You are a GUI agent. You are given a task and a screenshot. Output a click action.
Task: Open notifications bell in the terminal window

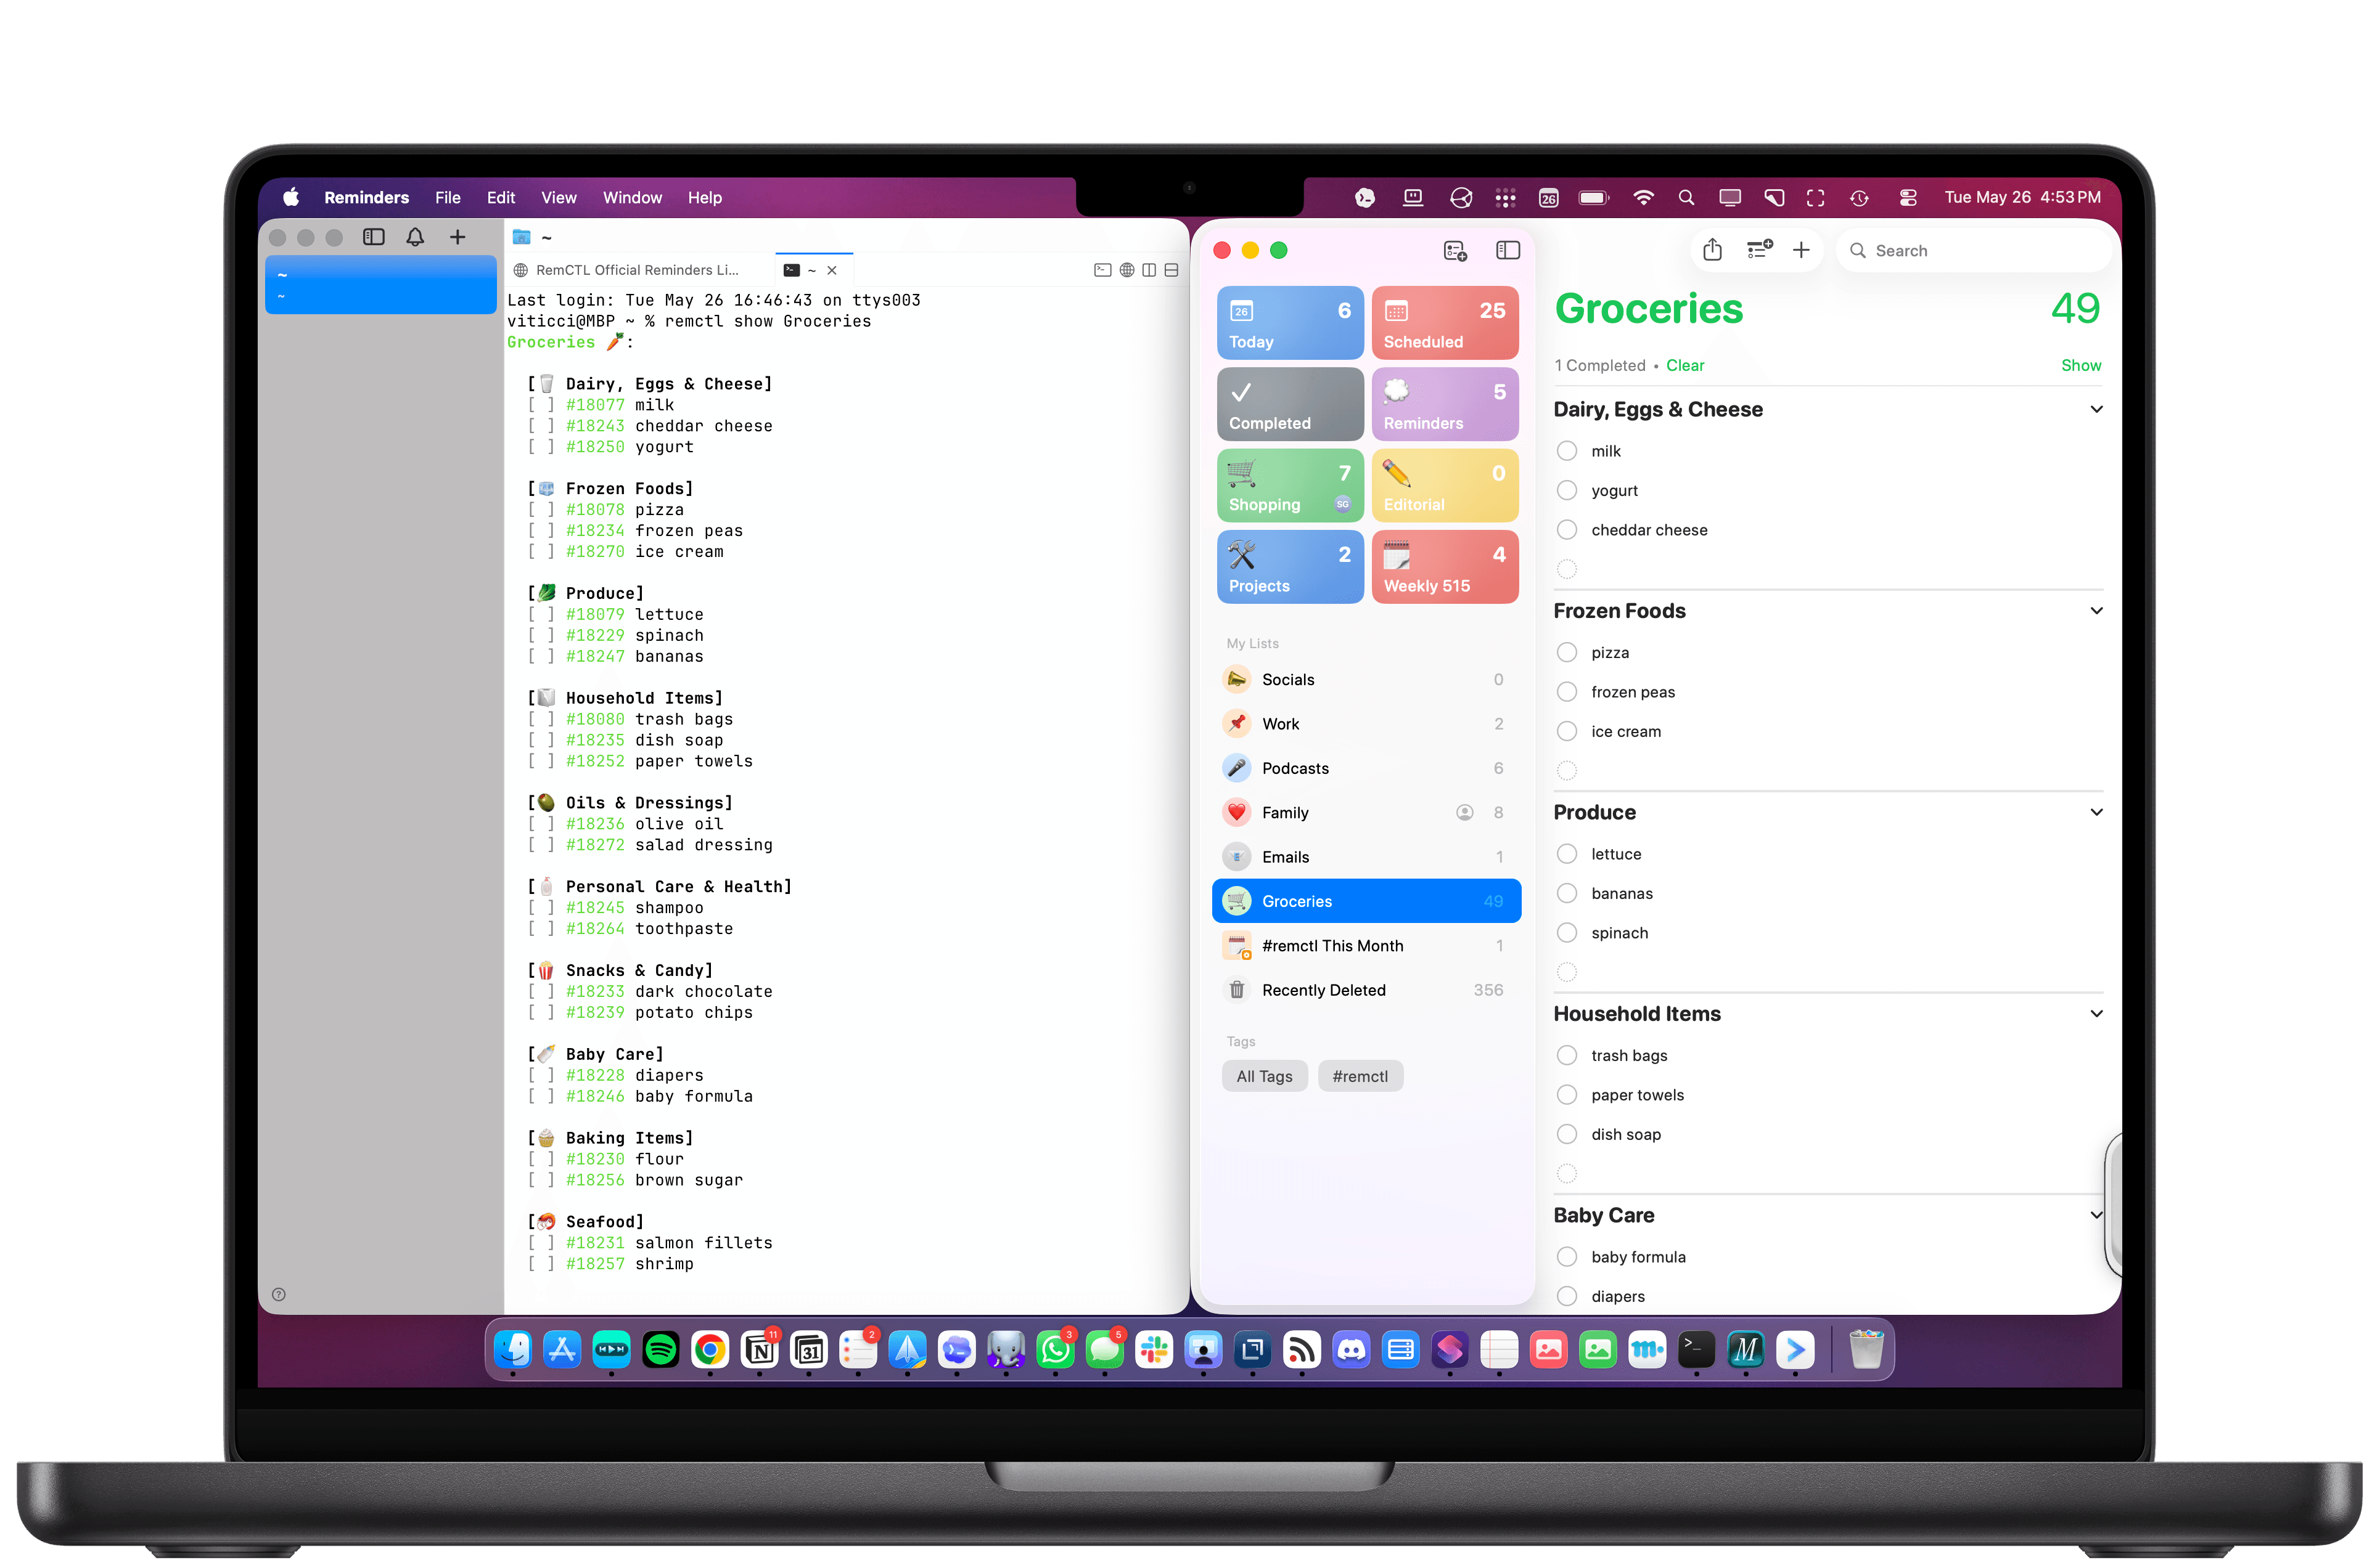click(x=415, y=237)
